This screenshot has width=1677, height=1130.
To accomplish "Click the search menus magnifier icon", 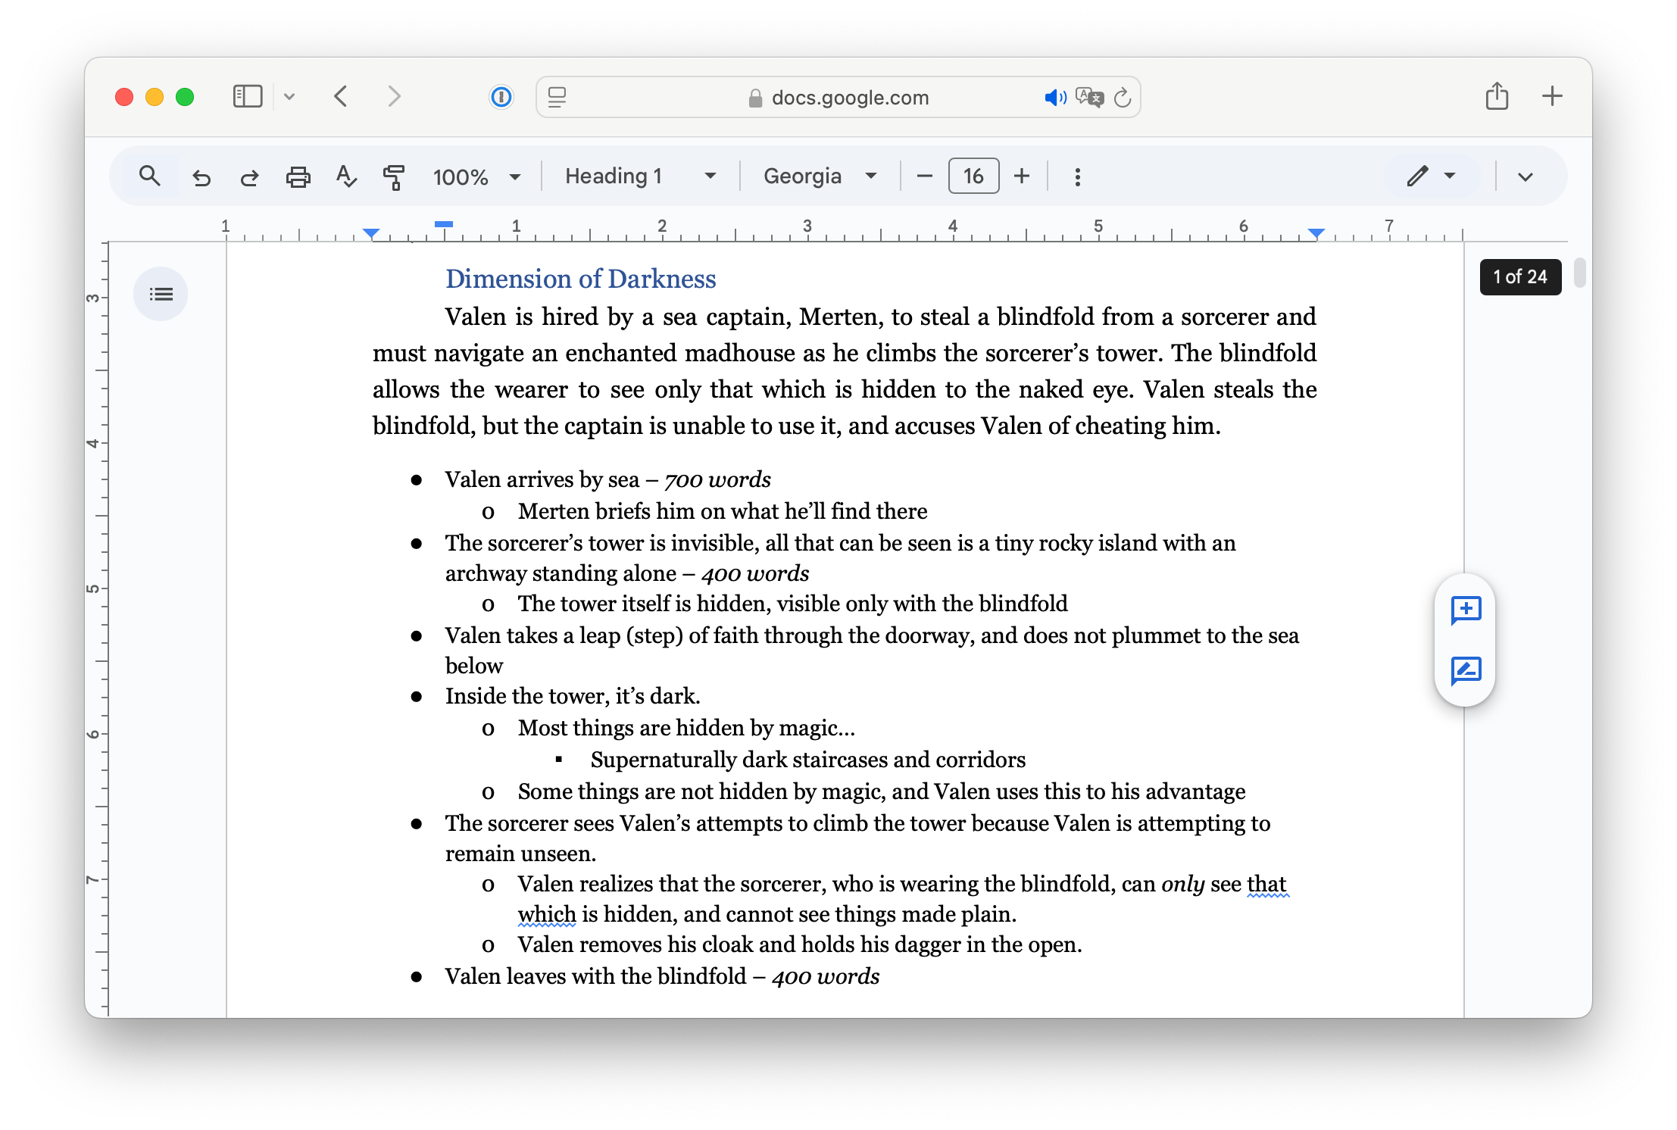I will [x=149, y=176].
